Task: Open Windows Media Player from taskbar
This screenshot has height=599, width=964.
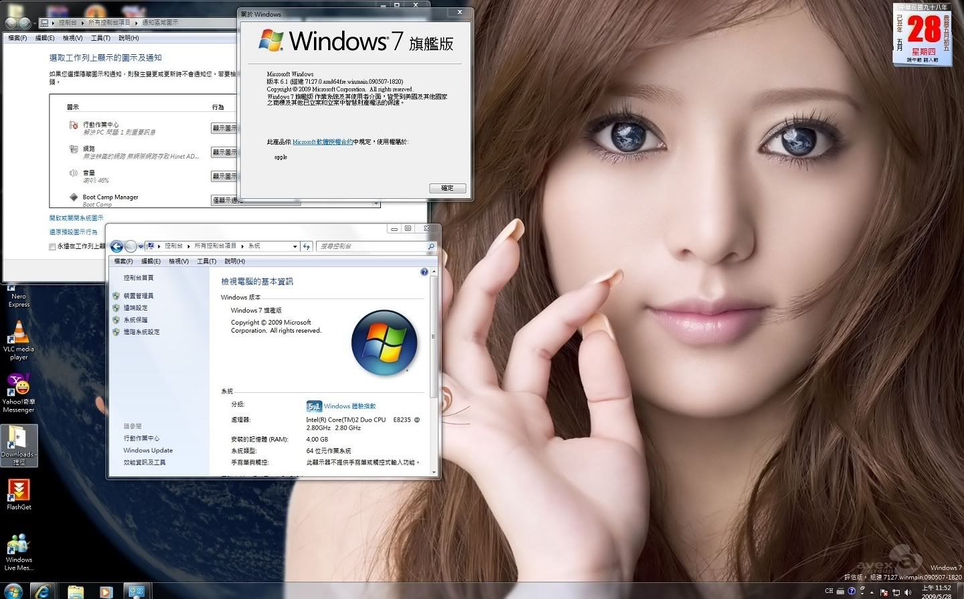Action: click(x=105, y=591)
